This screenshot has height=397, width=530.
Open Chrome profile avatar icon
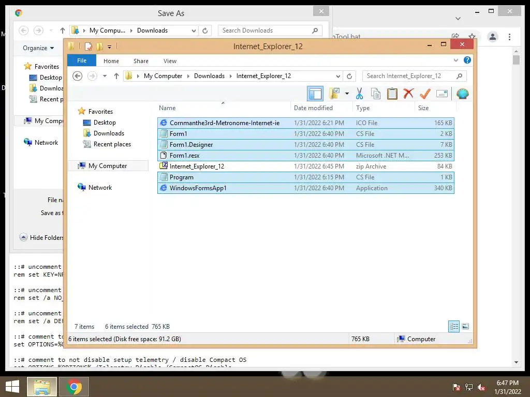pos(493,37)
